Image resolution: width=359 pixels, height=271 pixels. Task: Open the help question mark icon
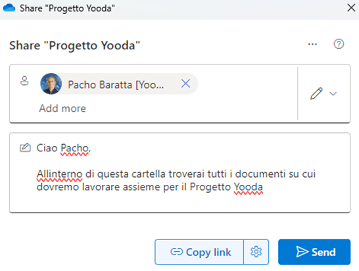tap(339, 44)
